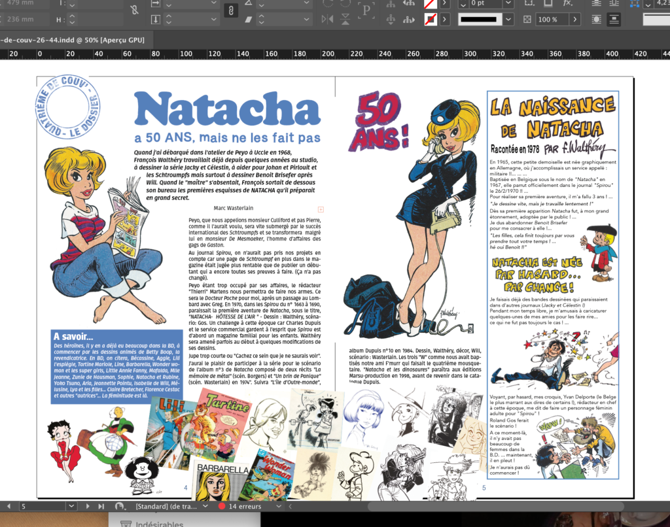Expand the opacity slider arrow beside 100 %
This screenshot has height=527, width=670.
coord(575,19)
